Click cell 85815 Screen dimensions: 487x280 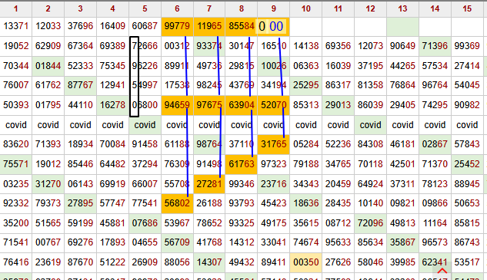pyautogui.click(x=467, y=223)
